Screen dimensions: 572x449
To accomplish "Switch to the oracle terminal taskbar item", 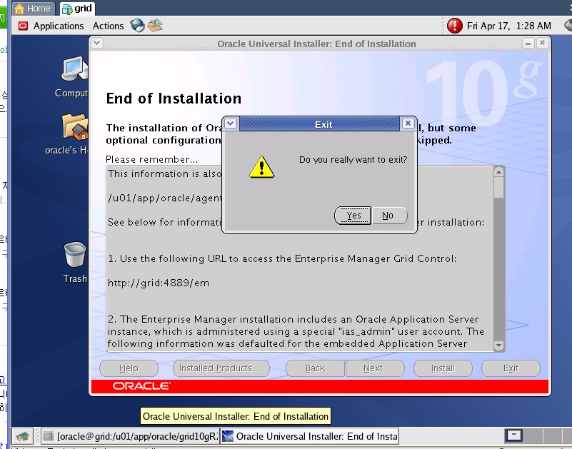I will [130, 435].
